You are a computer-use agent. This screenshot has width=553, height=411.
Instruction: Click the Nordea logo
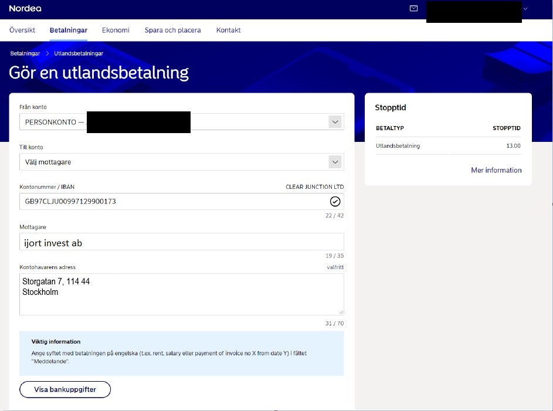coord(25,9)
